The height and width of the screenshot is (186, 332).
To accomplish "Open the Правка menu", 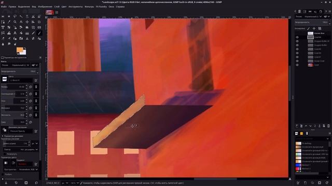I will (12, 7).
